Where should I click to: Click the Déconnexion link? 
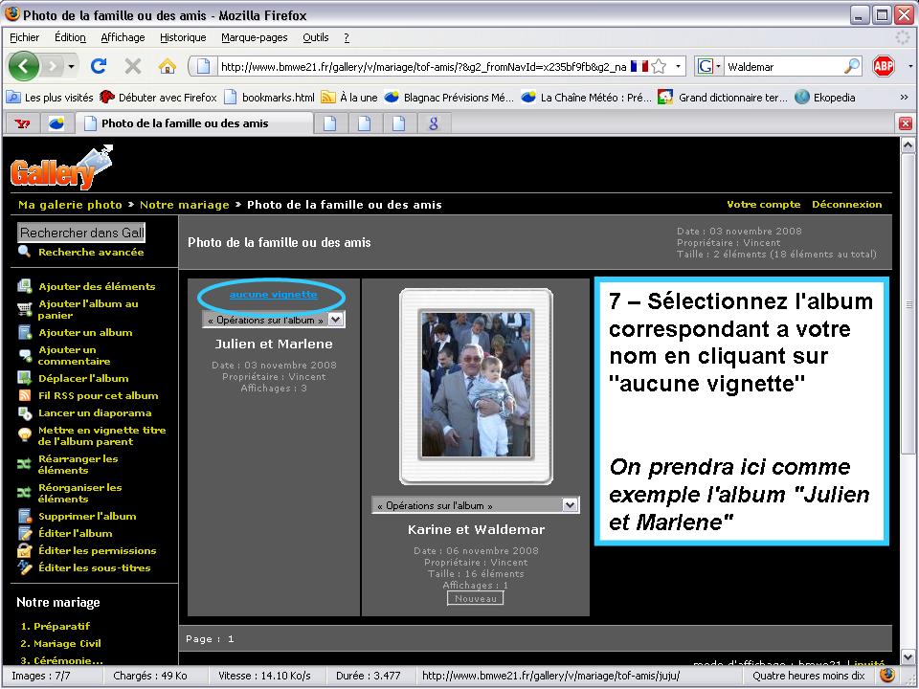point(846,205)
